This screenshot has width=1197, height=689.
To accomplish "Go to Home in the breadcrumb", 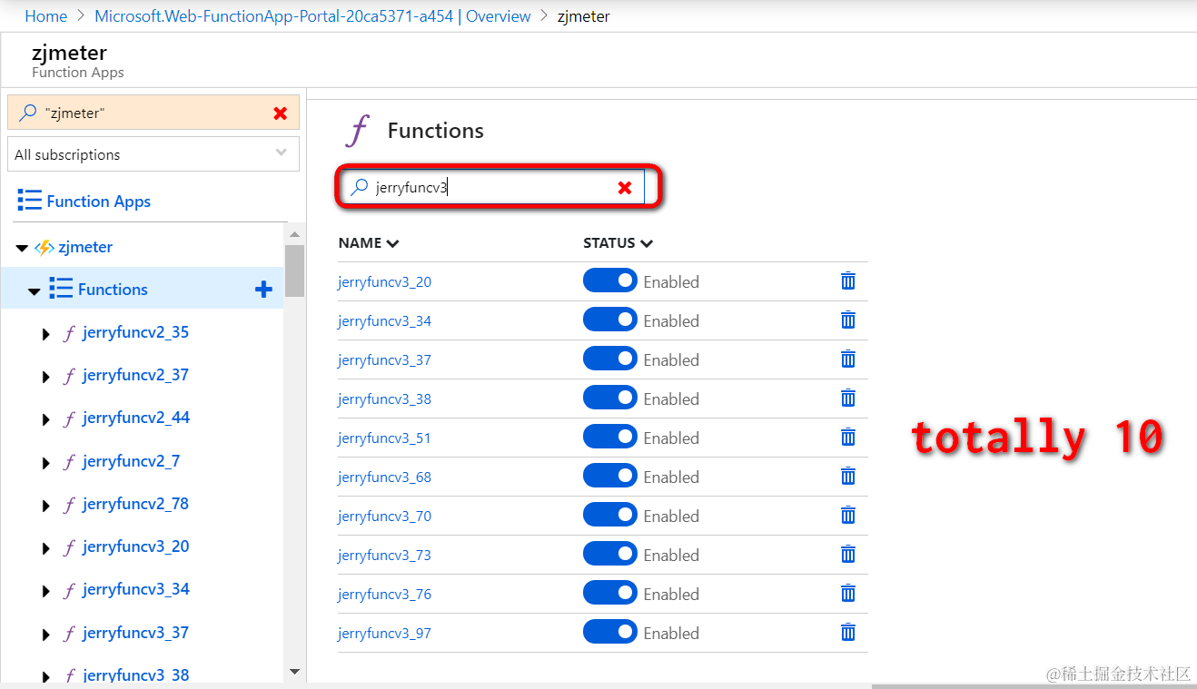I will pos(46,16).
